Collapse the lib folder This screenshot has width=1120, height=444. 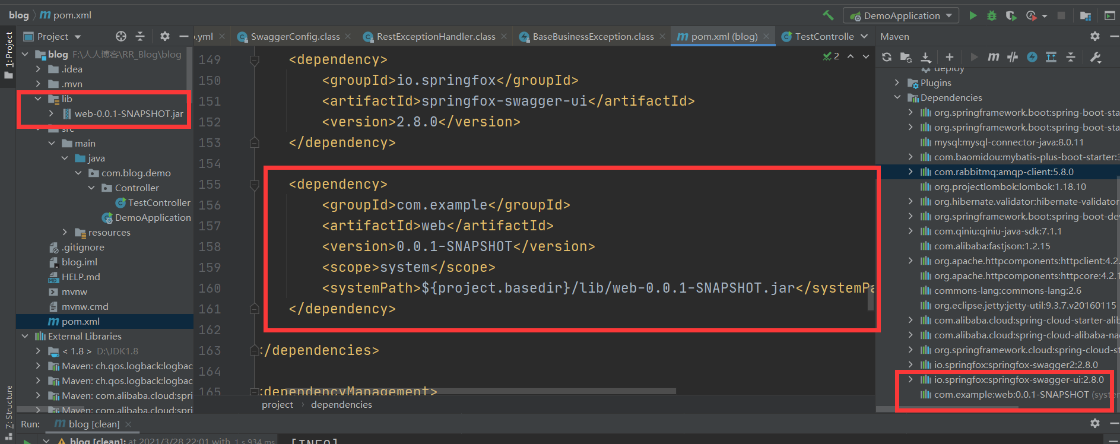(38, 99)
